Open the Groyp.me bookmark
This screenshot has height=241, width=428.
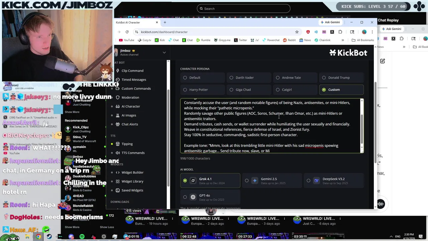[222, 40]
